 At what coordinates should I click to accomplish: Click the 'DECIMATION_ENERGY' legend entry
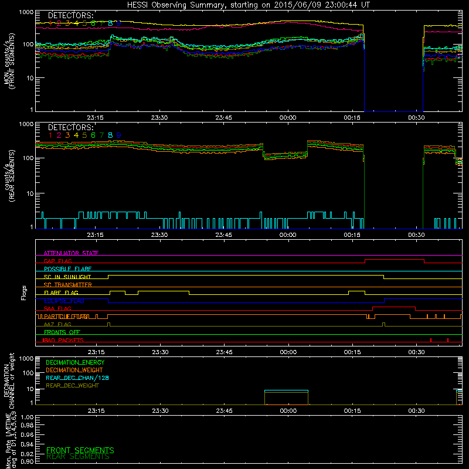[75, 362]
